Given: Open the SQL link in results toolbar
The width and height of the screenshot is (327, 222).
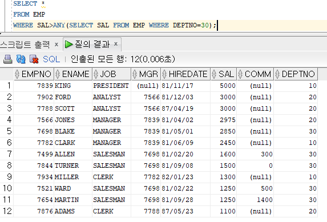Looking at the screenshot, I should [x=51, y=59].
